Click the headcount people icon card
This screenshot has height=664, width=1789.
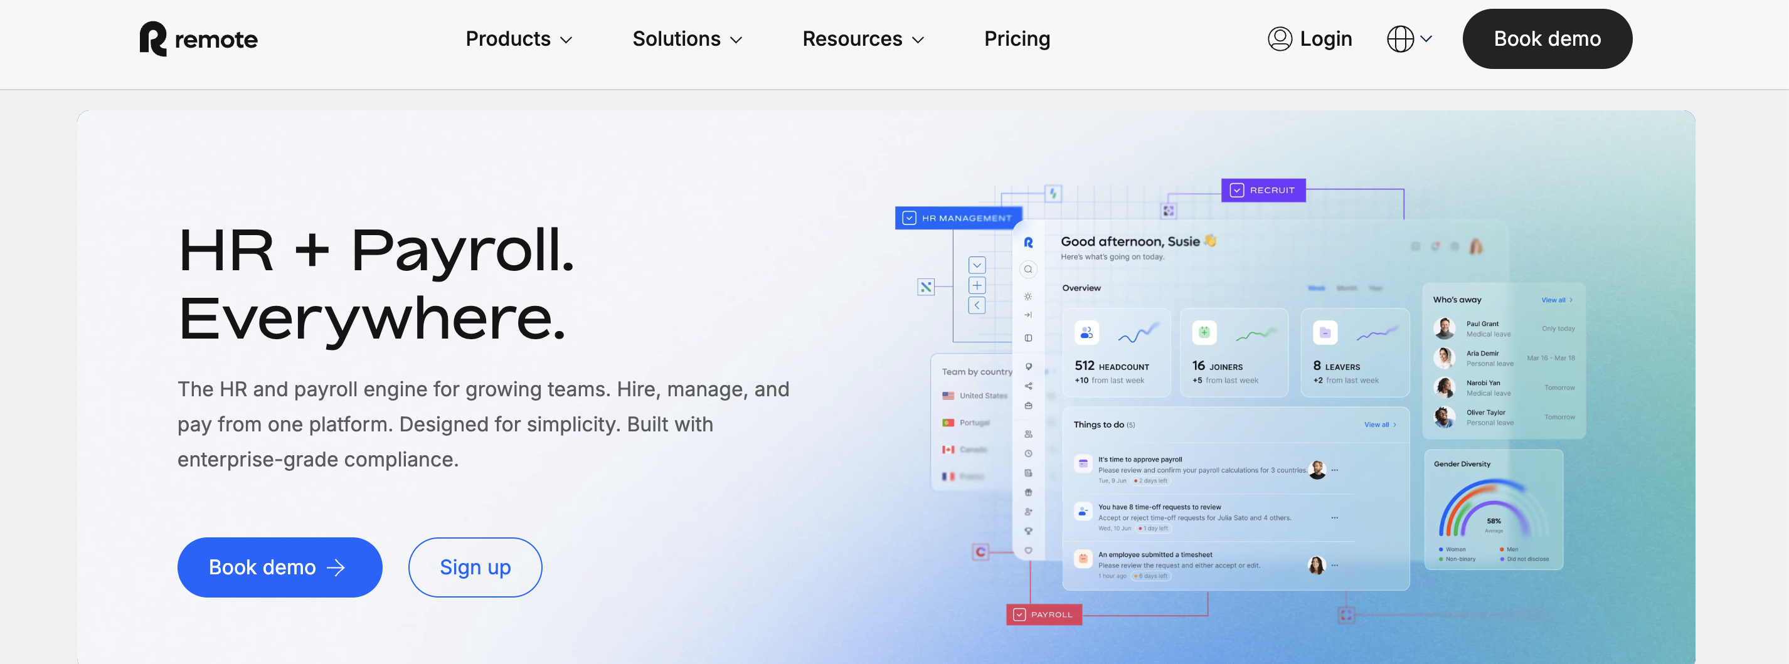pos(1086,333)
